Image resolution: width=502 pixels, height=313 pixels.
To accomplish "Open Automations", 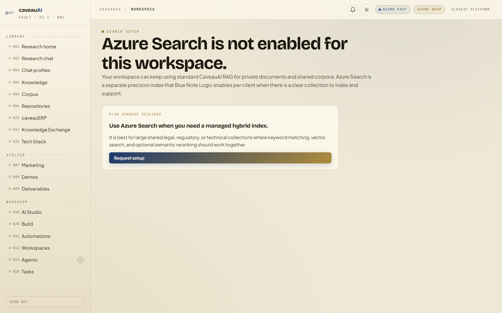I will [45, 236].
